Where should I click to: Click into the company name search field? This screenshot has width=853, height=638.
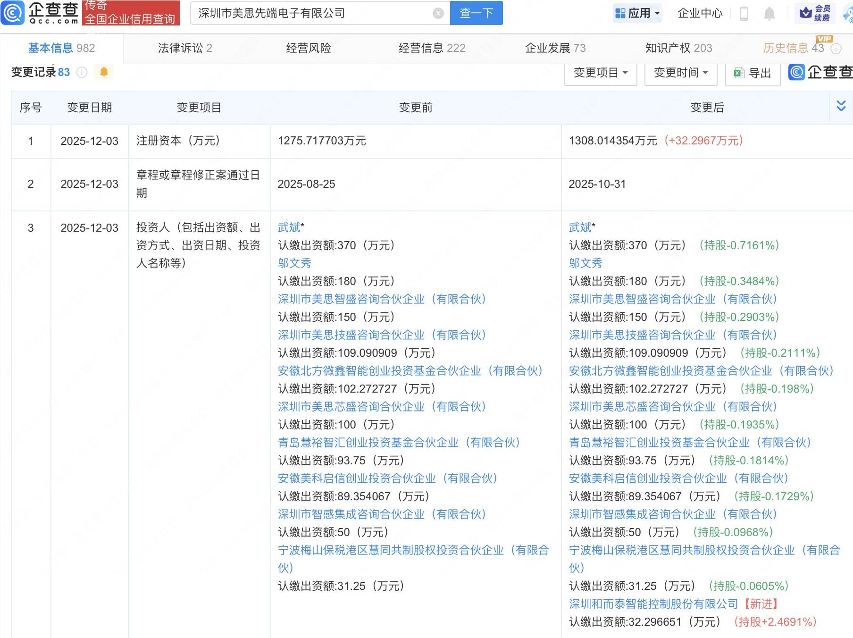point(311,13)
